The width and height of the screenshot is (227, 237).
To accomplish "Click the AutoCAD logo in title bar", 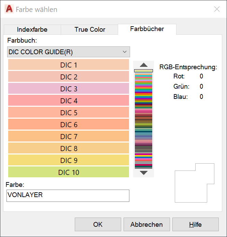I will [x=9, y=9].
